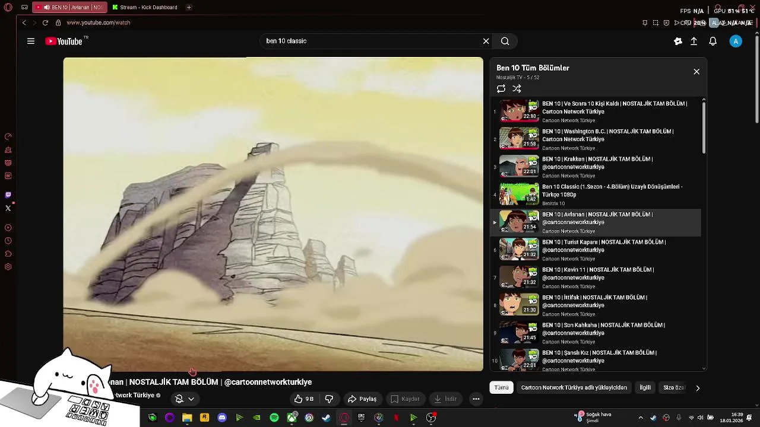
Task: Show more filter chips with arrow
Action: (698, 388)
